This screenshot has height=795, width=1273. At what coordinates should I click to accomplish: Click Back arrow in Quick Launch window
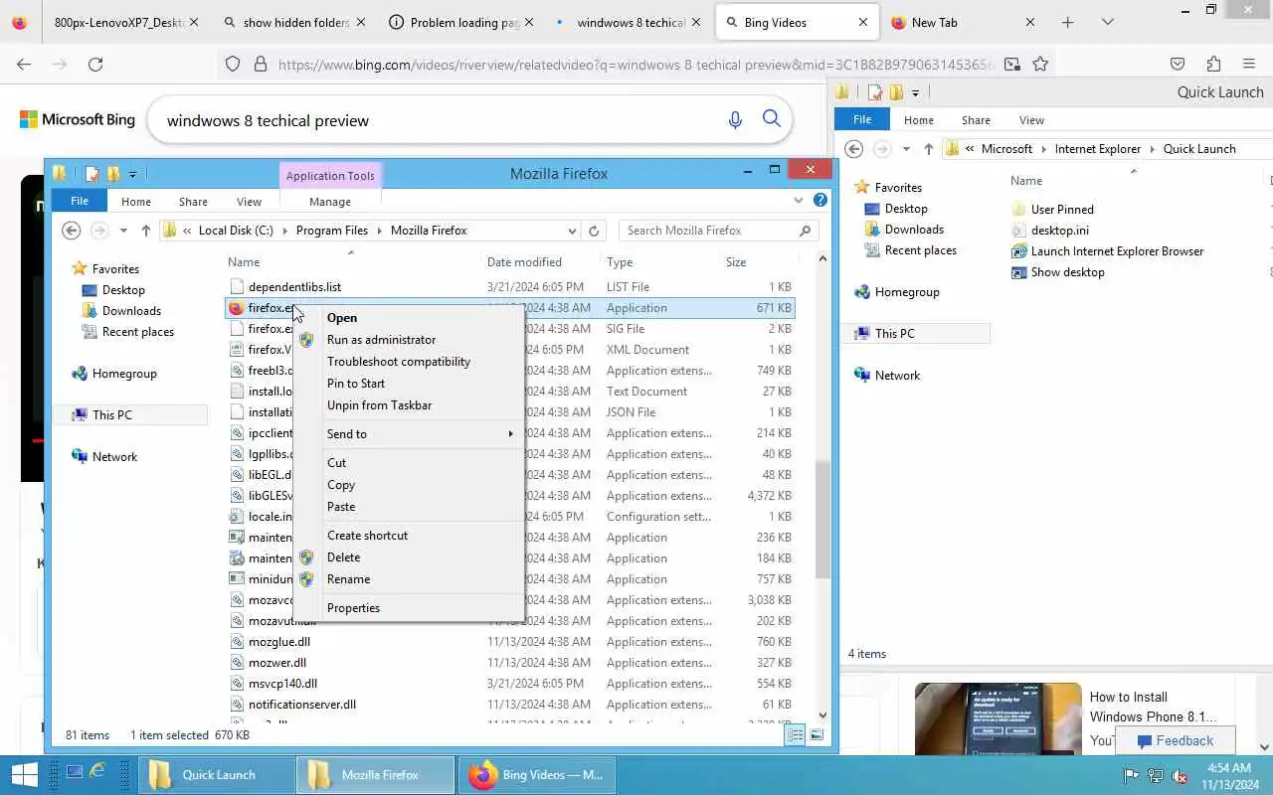point(853,149)
